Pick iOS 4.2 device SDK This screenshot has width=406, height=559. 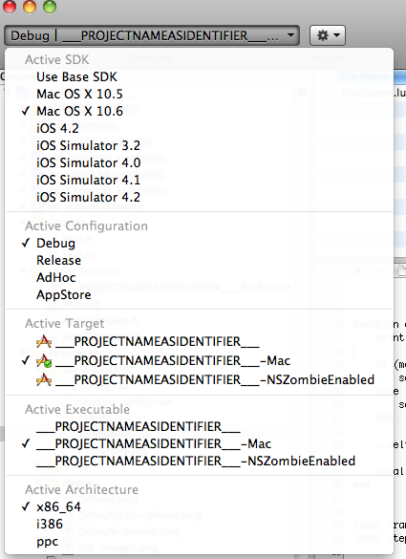[x=57, y=128]
